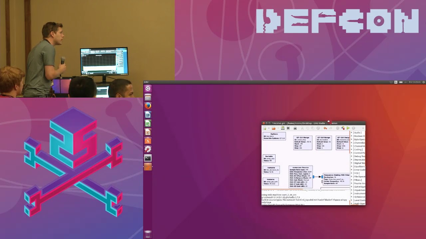Close the flow graph using the X icon
This screenshot has width=426, height=239.
coord(288,128)
